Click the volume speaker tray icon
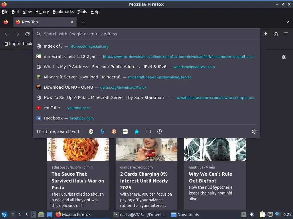The height and width of the screenshot is (219, 293). tap(252, 214)
